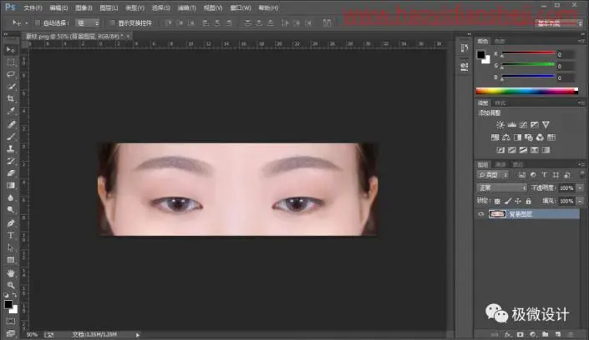Select the Crop tool
This screenshot has height=340, width=589.
click(x=11, y=99)
